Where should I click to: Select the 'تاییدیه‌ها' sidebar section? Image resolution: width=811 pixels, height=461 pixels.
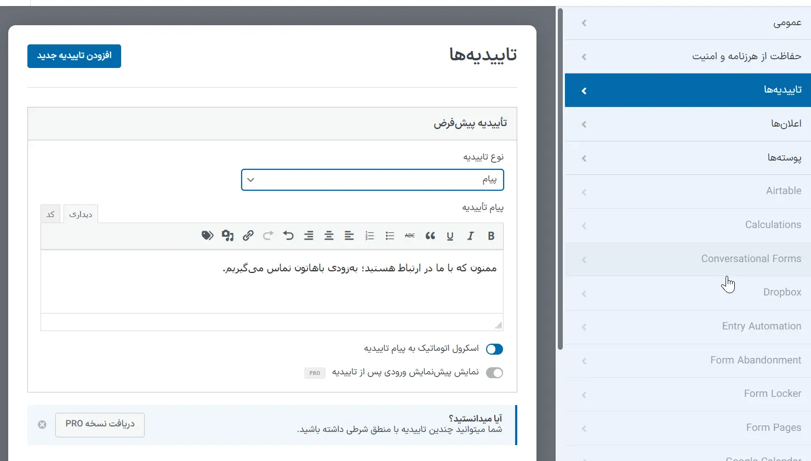click(688, 90)
